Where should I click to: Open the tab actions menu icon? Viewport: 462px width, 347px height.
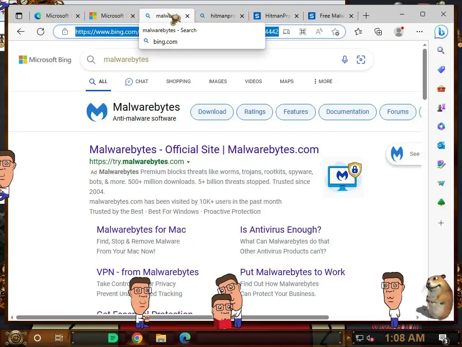(19, 16)
